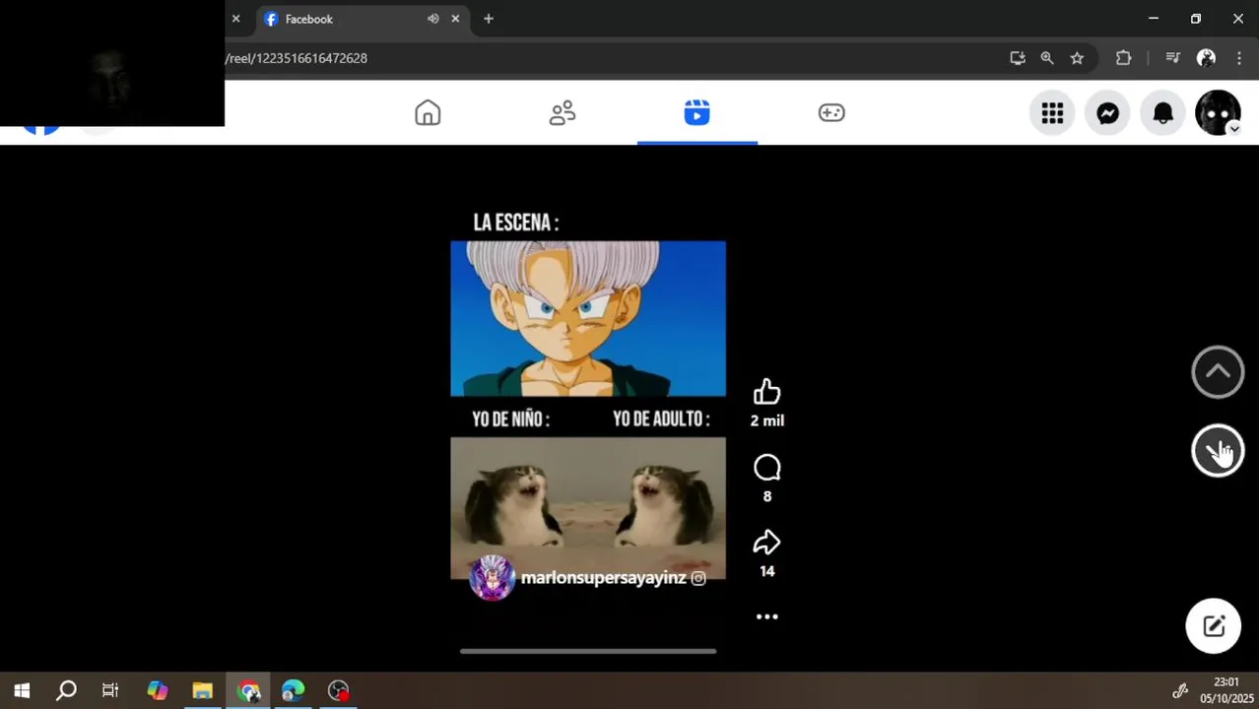Image resolution: width=1259 pixels, height=709 pixels.
Task: Open the Messenger chats icon
Action: coord(1107,113)
